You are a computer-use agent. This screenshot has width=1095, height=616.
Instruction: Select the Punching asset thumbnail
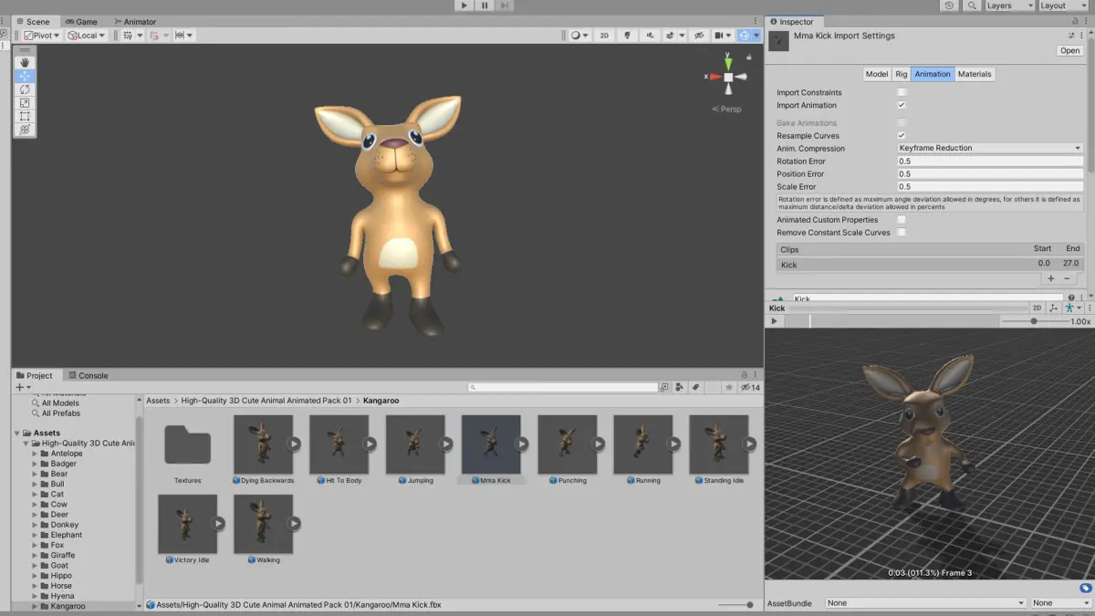tap(567, 445)
